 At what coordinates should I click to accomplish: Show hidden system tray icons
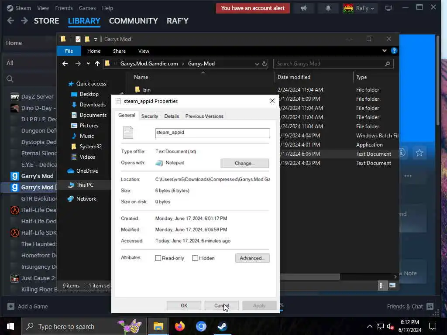(369, 326)
